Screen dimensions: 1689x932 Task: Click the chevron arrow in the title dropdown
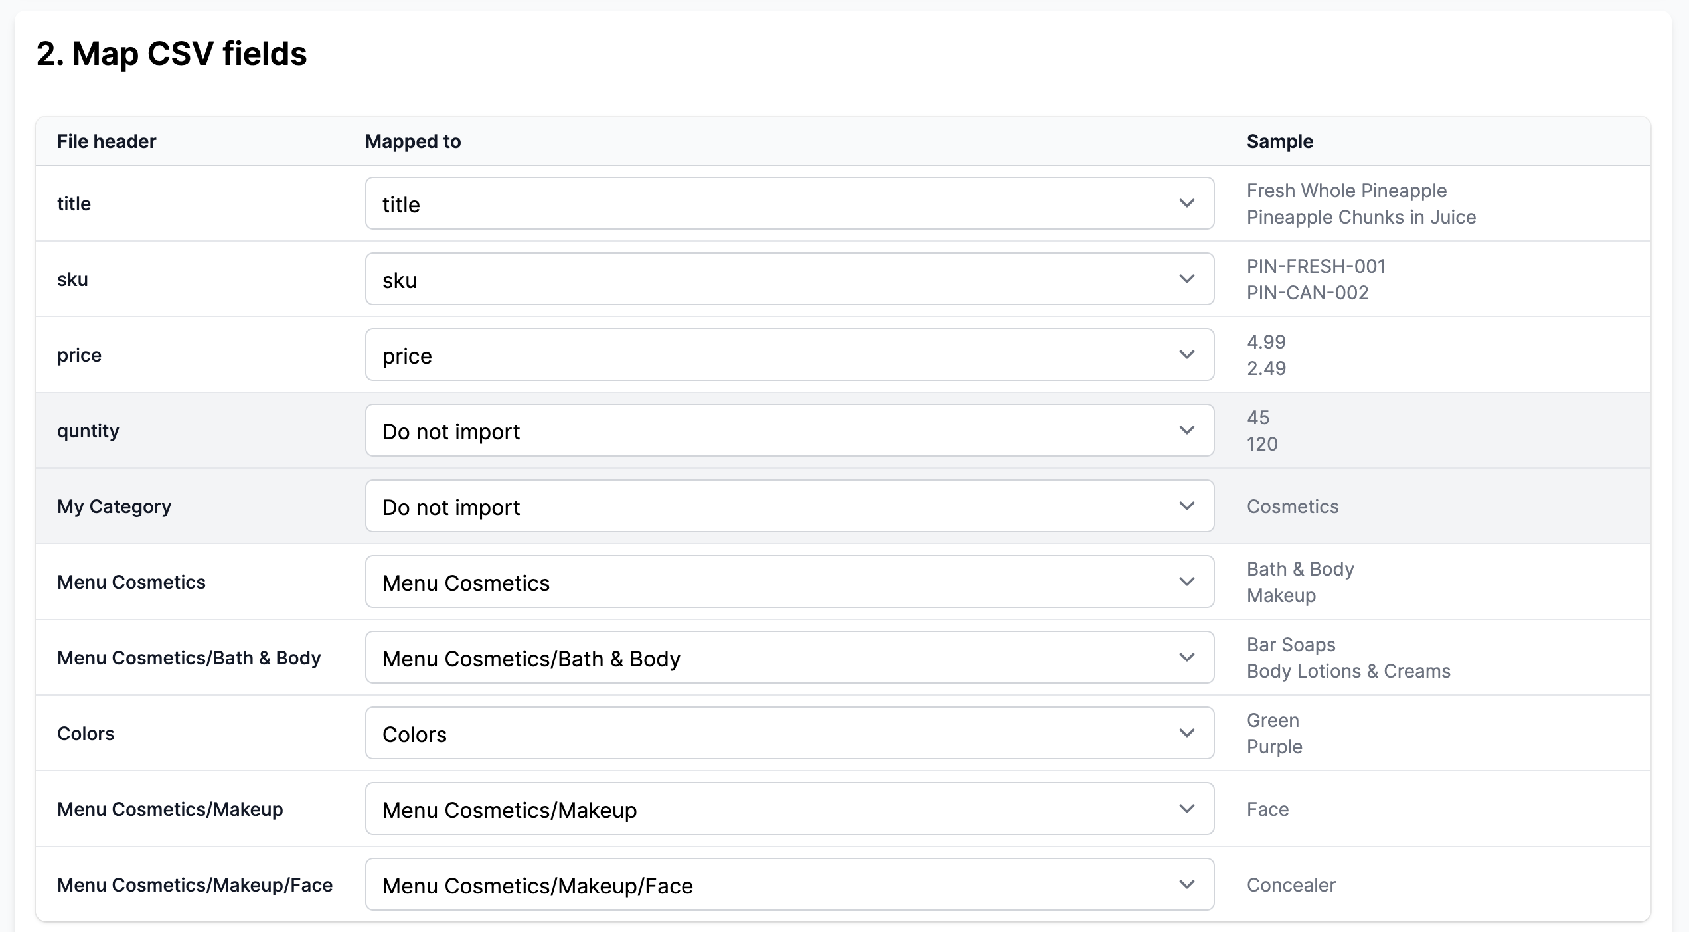point(1186,204)
